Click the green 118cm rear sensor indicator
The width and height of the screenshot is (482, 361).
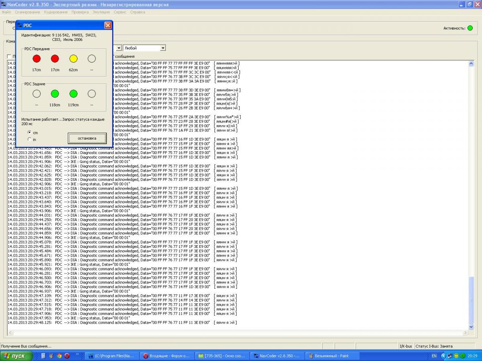(x=55, y=94)
